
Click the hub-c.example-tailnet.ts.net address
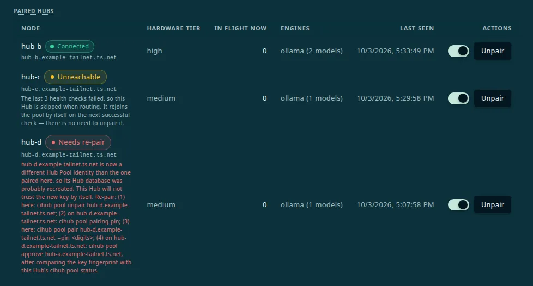pyautogui.click(x=69, y=89)
